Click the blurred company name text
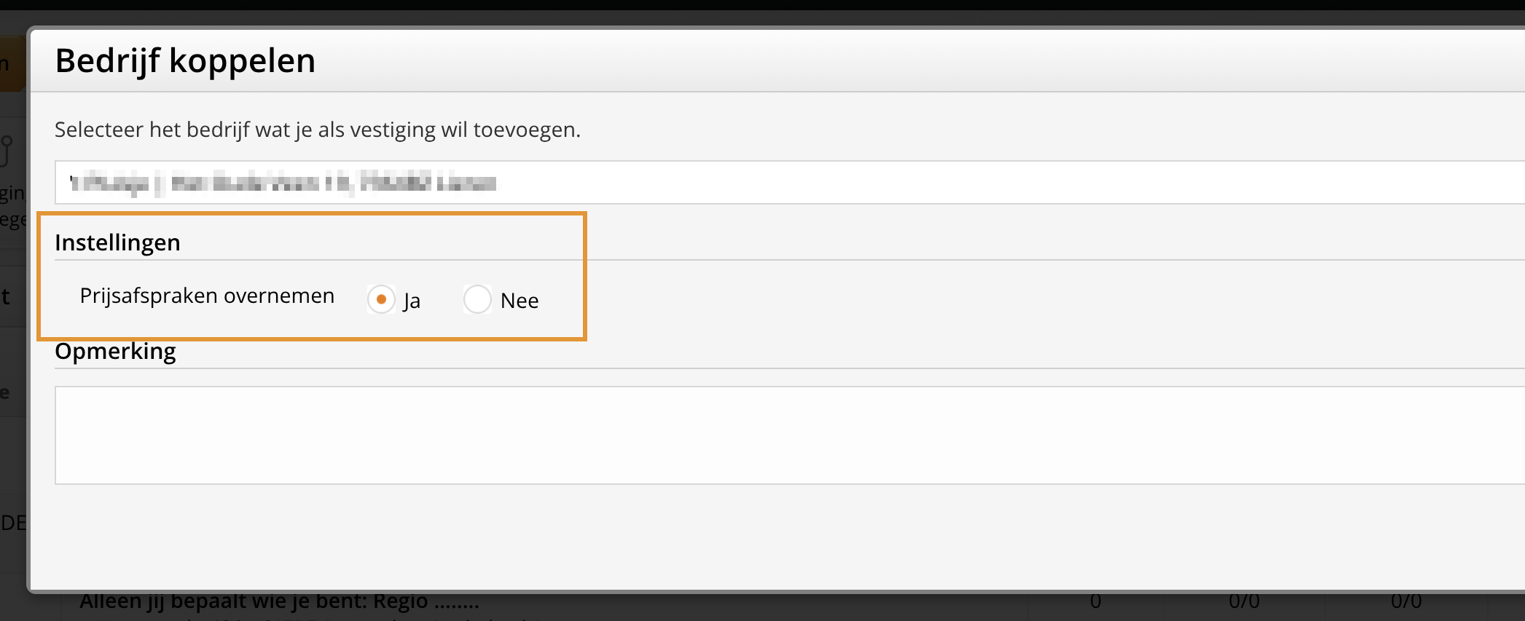 point(283,183)
